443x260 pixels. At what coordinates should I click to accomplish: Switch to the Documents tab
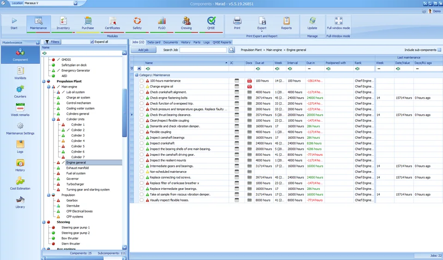pyautogui.click(x=171, y=42)
